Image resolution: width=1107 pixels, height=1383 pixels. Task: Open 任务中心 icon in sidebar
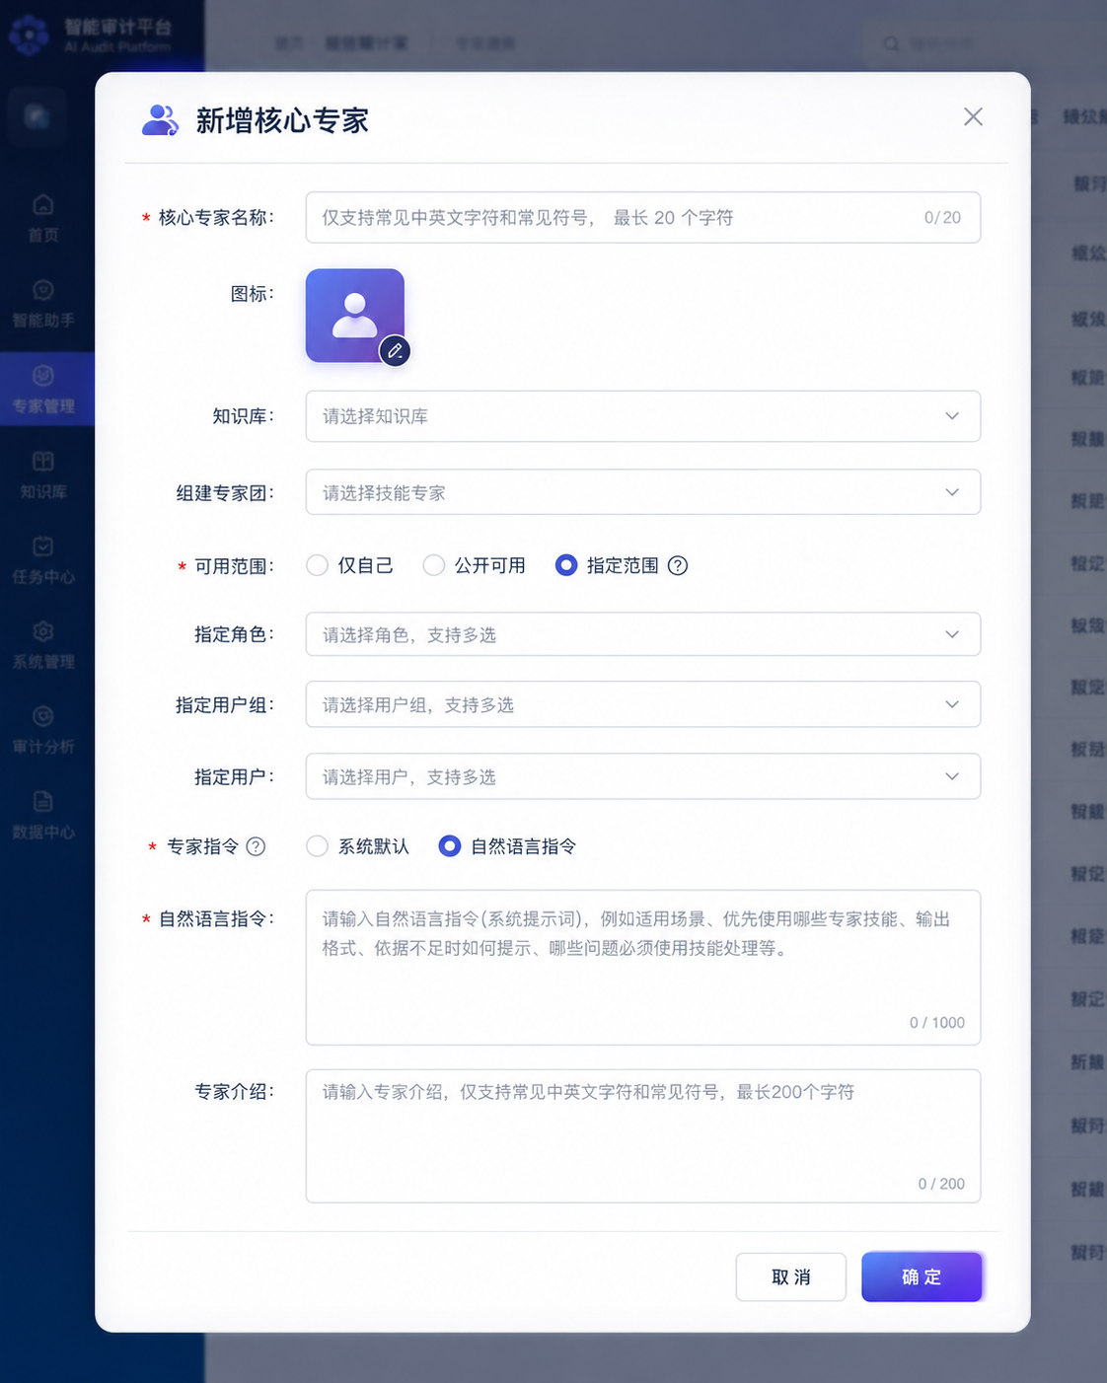point(43,546)
